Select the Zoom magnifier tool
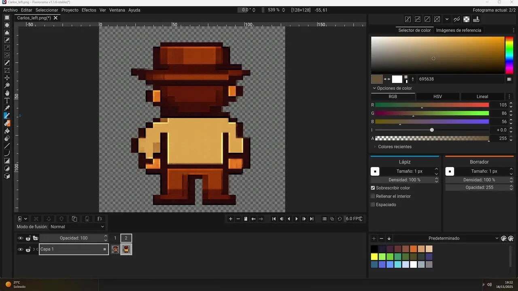The image size is (518, 291). (x=7, y=85)
